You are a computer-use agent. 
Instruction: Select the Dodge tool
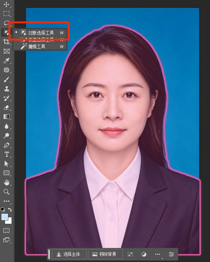click(x=6, y=136)
